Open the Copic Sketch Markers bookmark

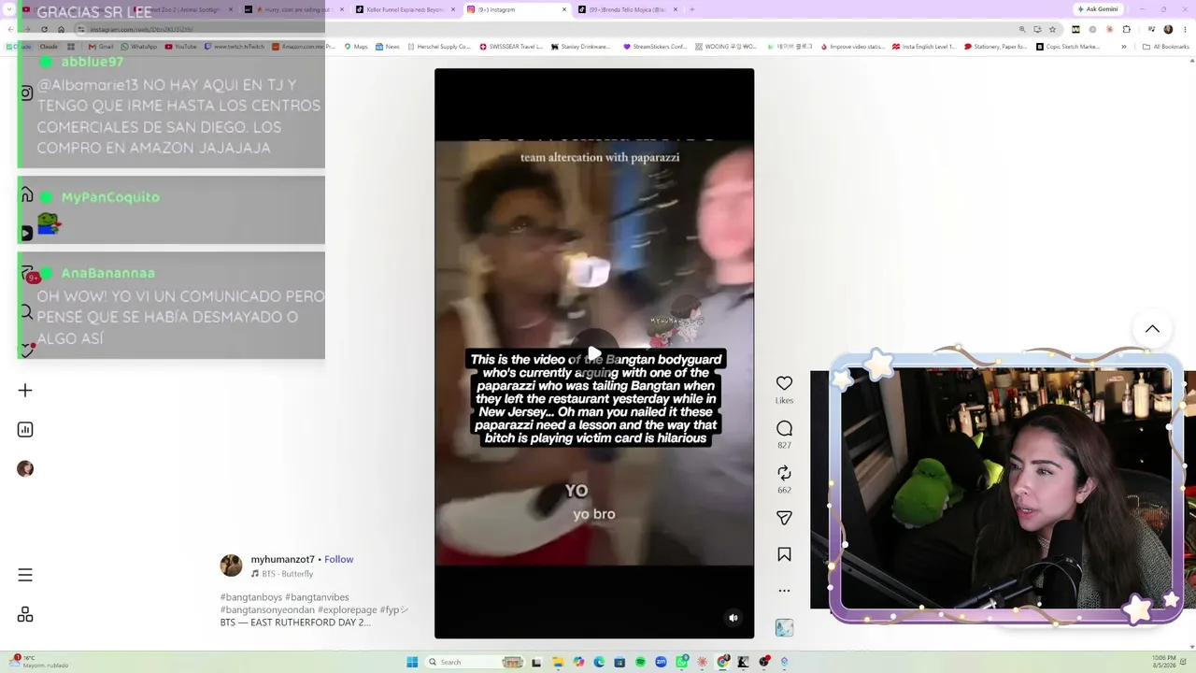[1068, 47]
